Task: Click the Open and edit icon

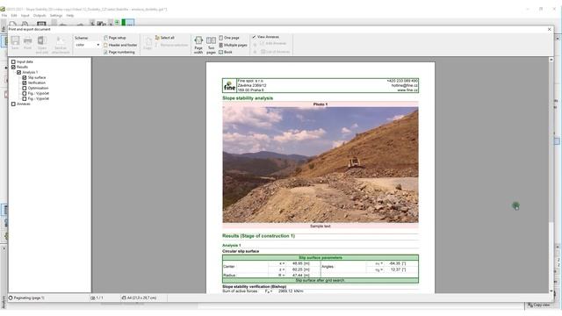Action: (42, 45)
